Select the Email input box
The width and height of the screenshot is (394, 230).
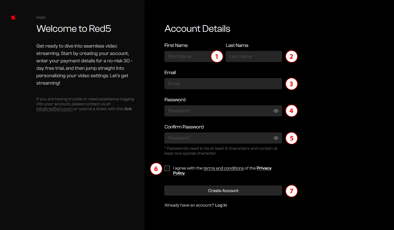coord(223,84)
